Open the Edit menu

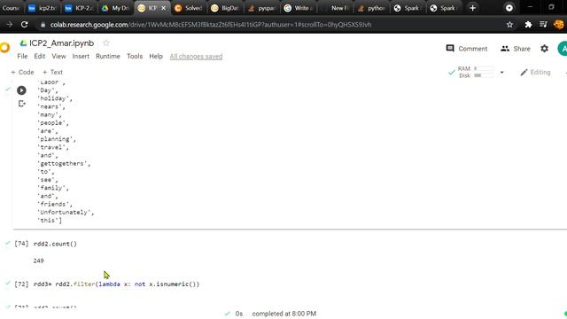tap(39, 56)
